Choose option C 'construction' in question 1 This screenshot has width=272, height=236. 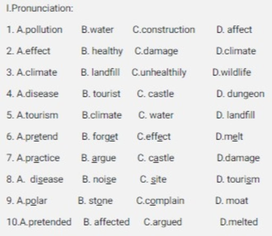click(164, 30)
